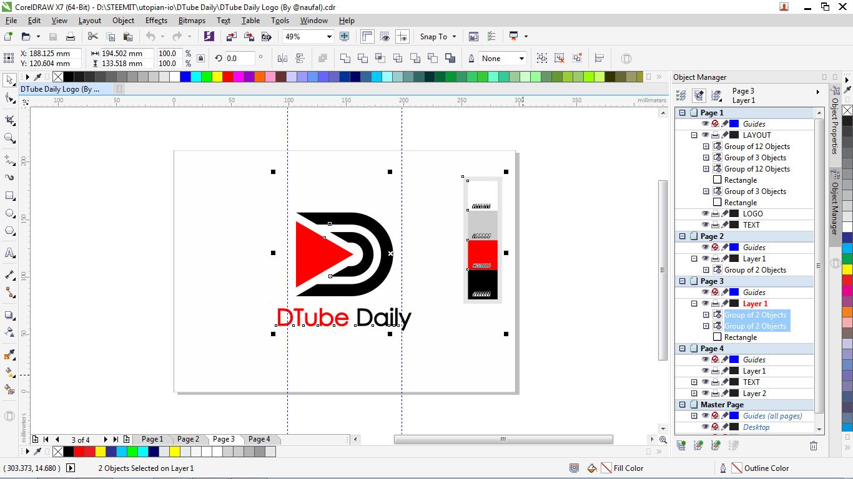The width and height of the screenshot is (853, 479).
Task: Pick the yellow swatch in top palette
Action: [217, 77]
